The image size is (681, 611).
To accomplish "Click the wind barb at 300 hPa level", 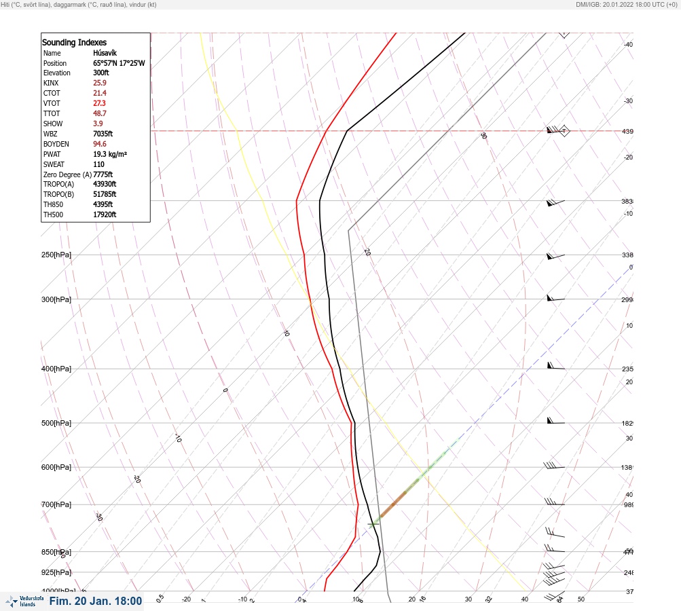I will [x=555, y=298].
